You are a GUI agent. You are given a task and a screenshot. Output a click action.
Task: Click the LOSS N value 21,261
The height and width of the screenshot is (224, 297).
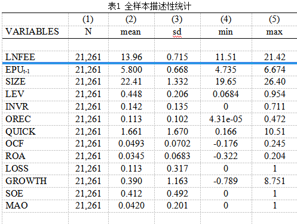click(88, 169)
